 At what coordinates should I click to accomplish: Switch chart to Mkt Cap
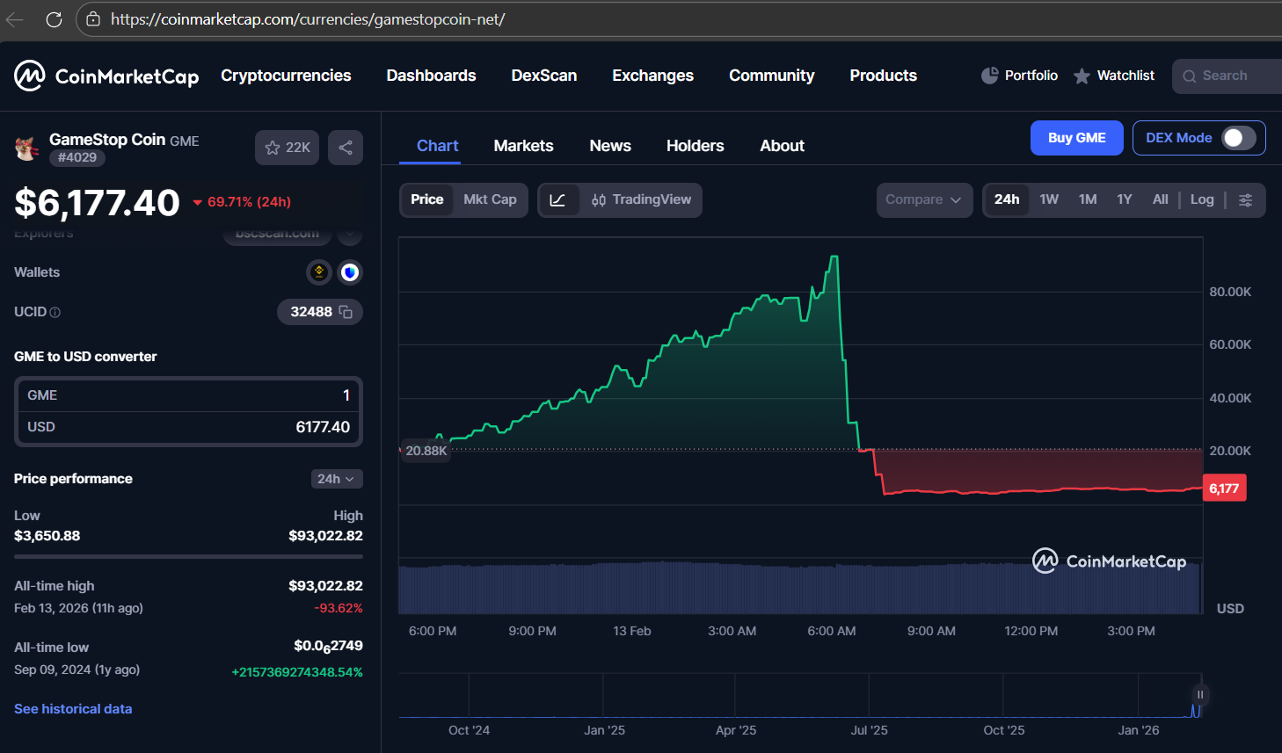[x=490, y=200]
